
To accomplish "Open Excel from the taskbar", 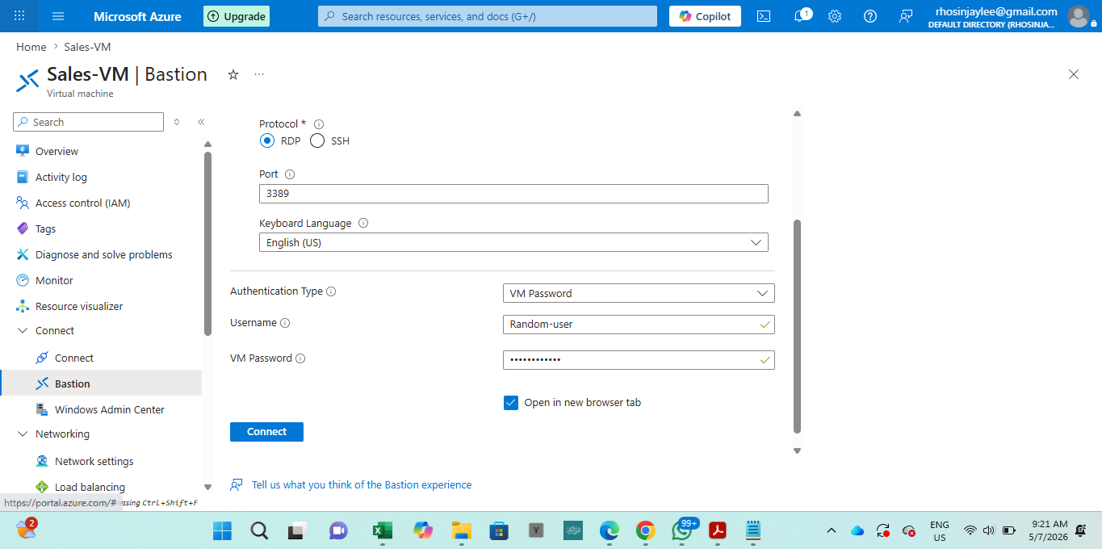I will [382, 530].
